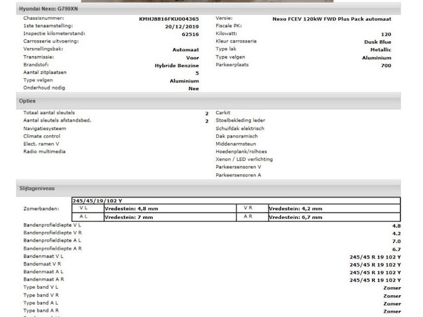423x317 pixels.
Task: Click the 245/45/19/102 Y tyre size cell
Action: (98, 200)
